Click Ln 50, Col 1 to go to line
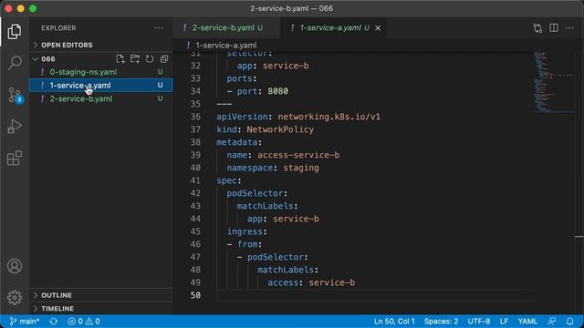 (394, 322)
